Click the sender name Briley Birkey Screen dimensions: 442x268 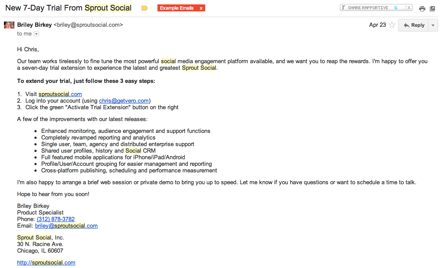tap(34, 25)
